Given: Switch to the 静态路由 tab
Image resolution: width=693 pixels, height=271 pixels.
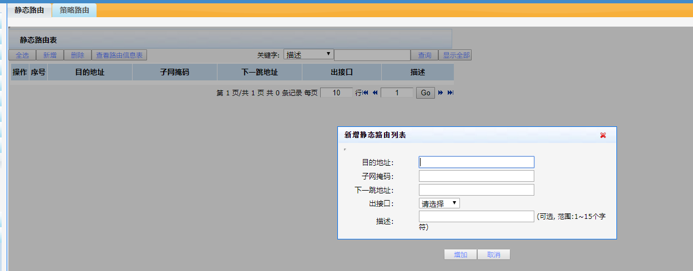Looking at the screenshot, I should tap(29, 10).
